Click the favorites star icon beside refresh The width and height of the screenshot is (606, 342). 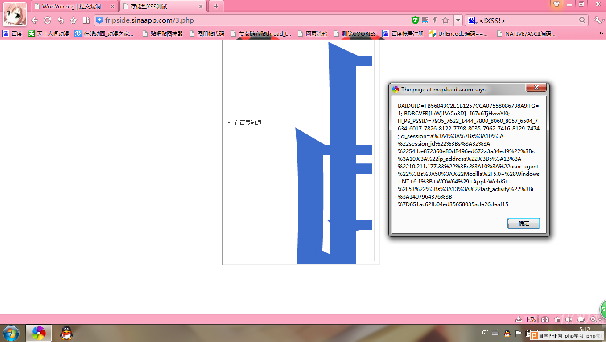coord(74,20)
